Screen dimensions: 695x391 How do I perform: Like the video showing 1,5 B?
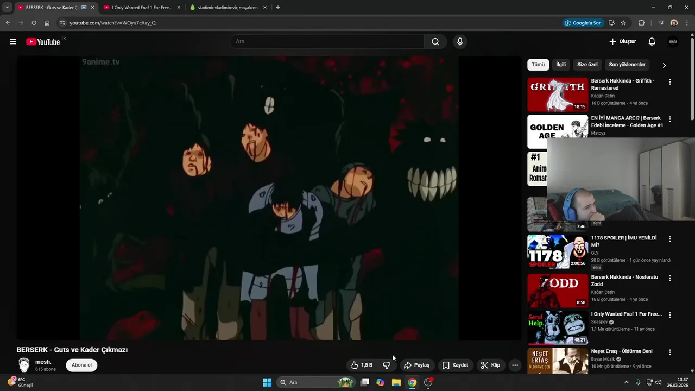[x=362, y=365]
